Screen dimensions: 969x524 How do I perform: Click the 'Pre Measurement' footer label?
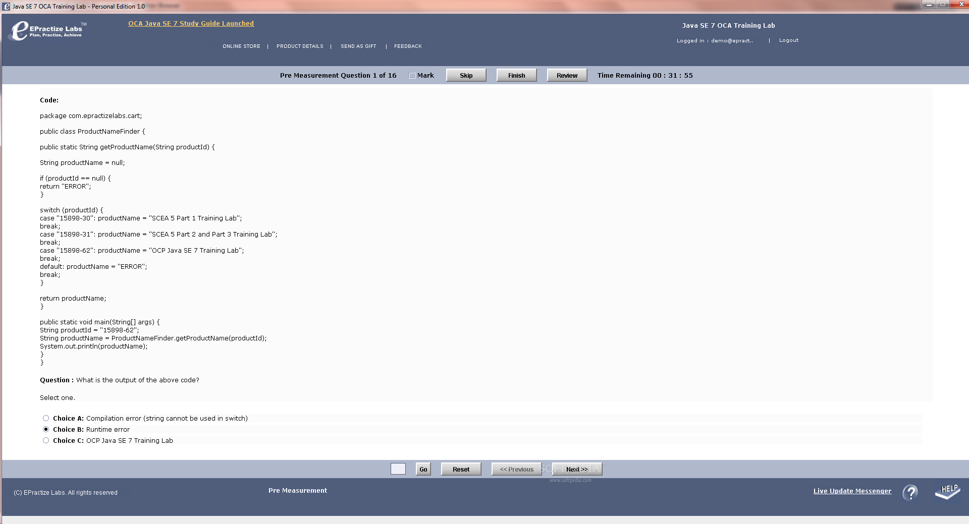pyautogui.click(x=298, y=491)
